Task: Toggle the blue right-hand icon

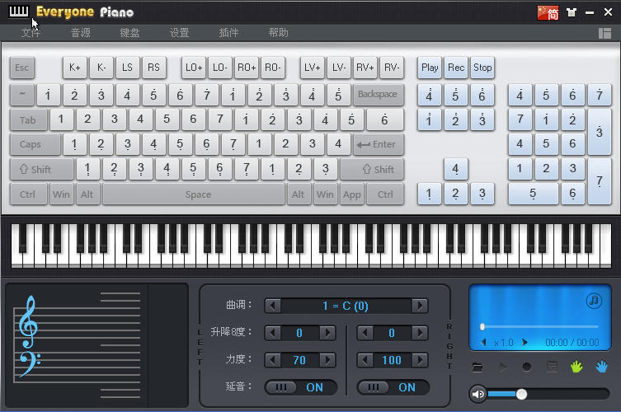Action: (601, 367)
